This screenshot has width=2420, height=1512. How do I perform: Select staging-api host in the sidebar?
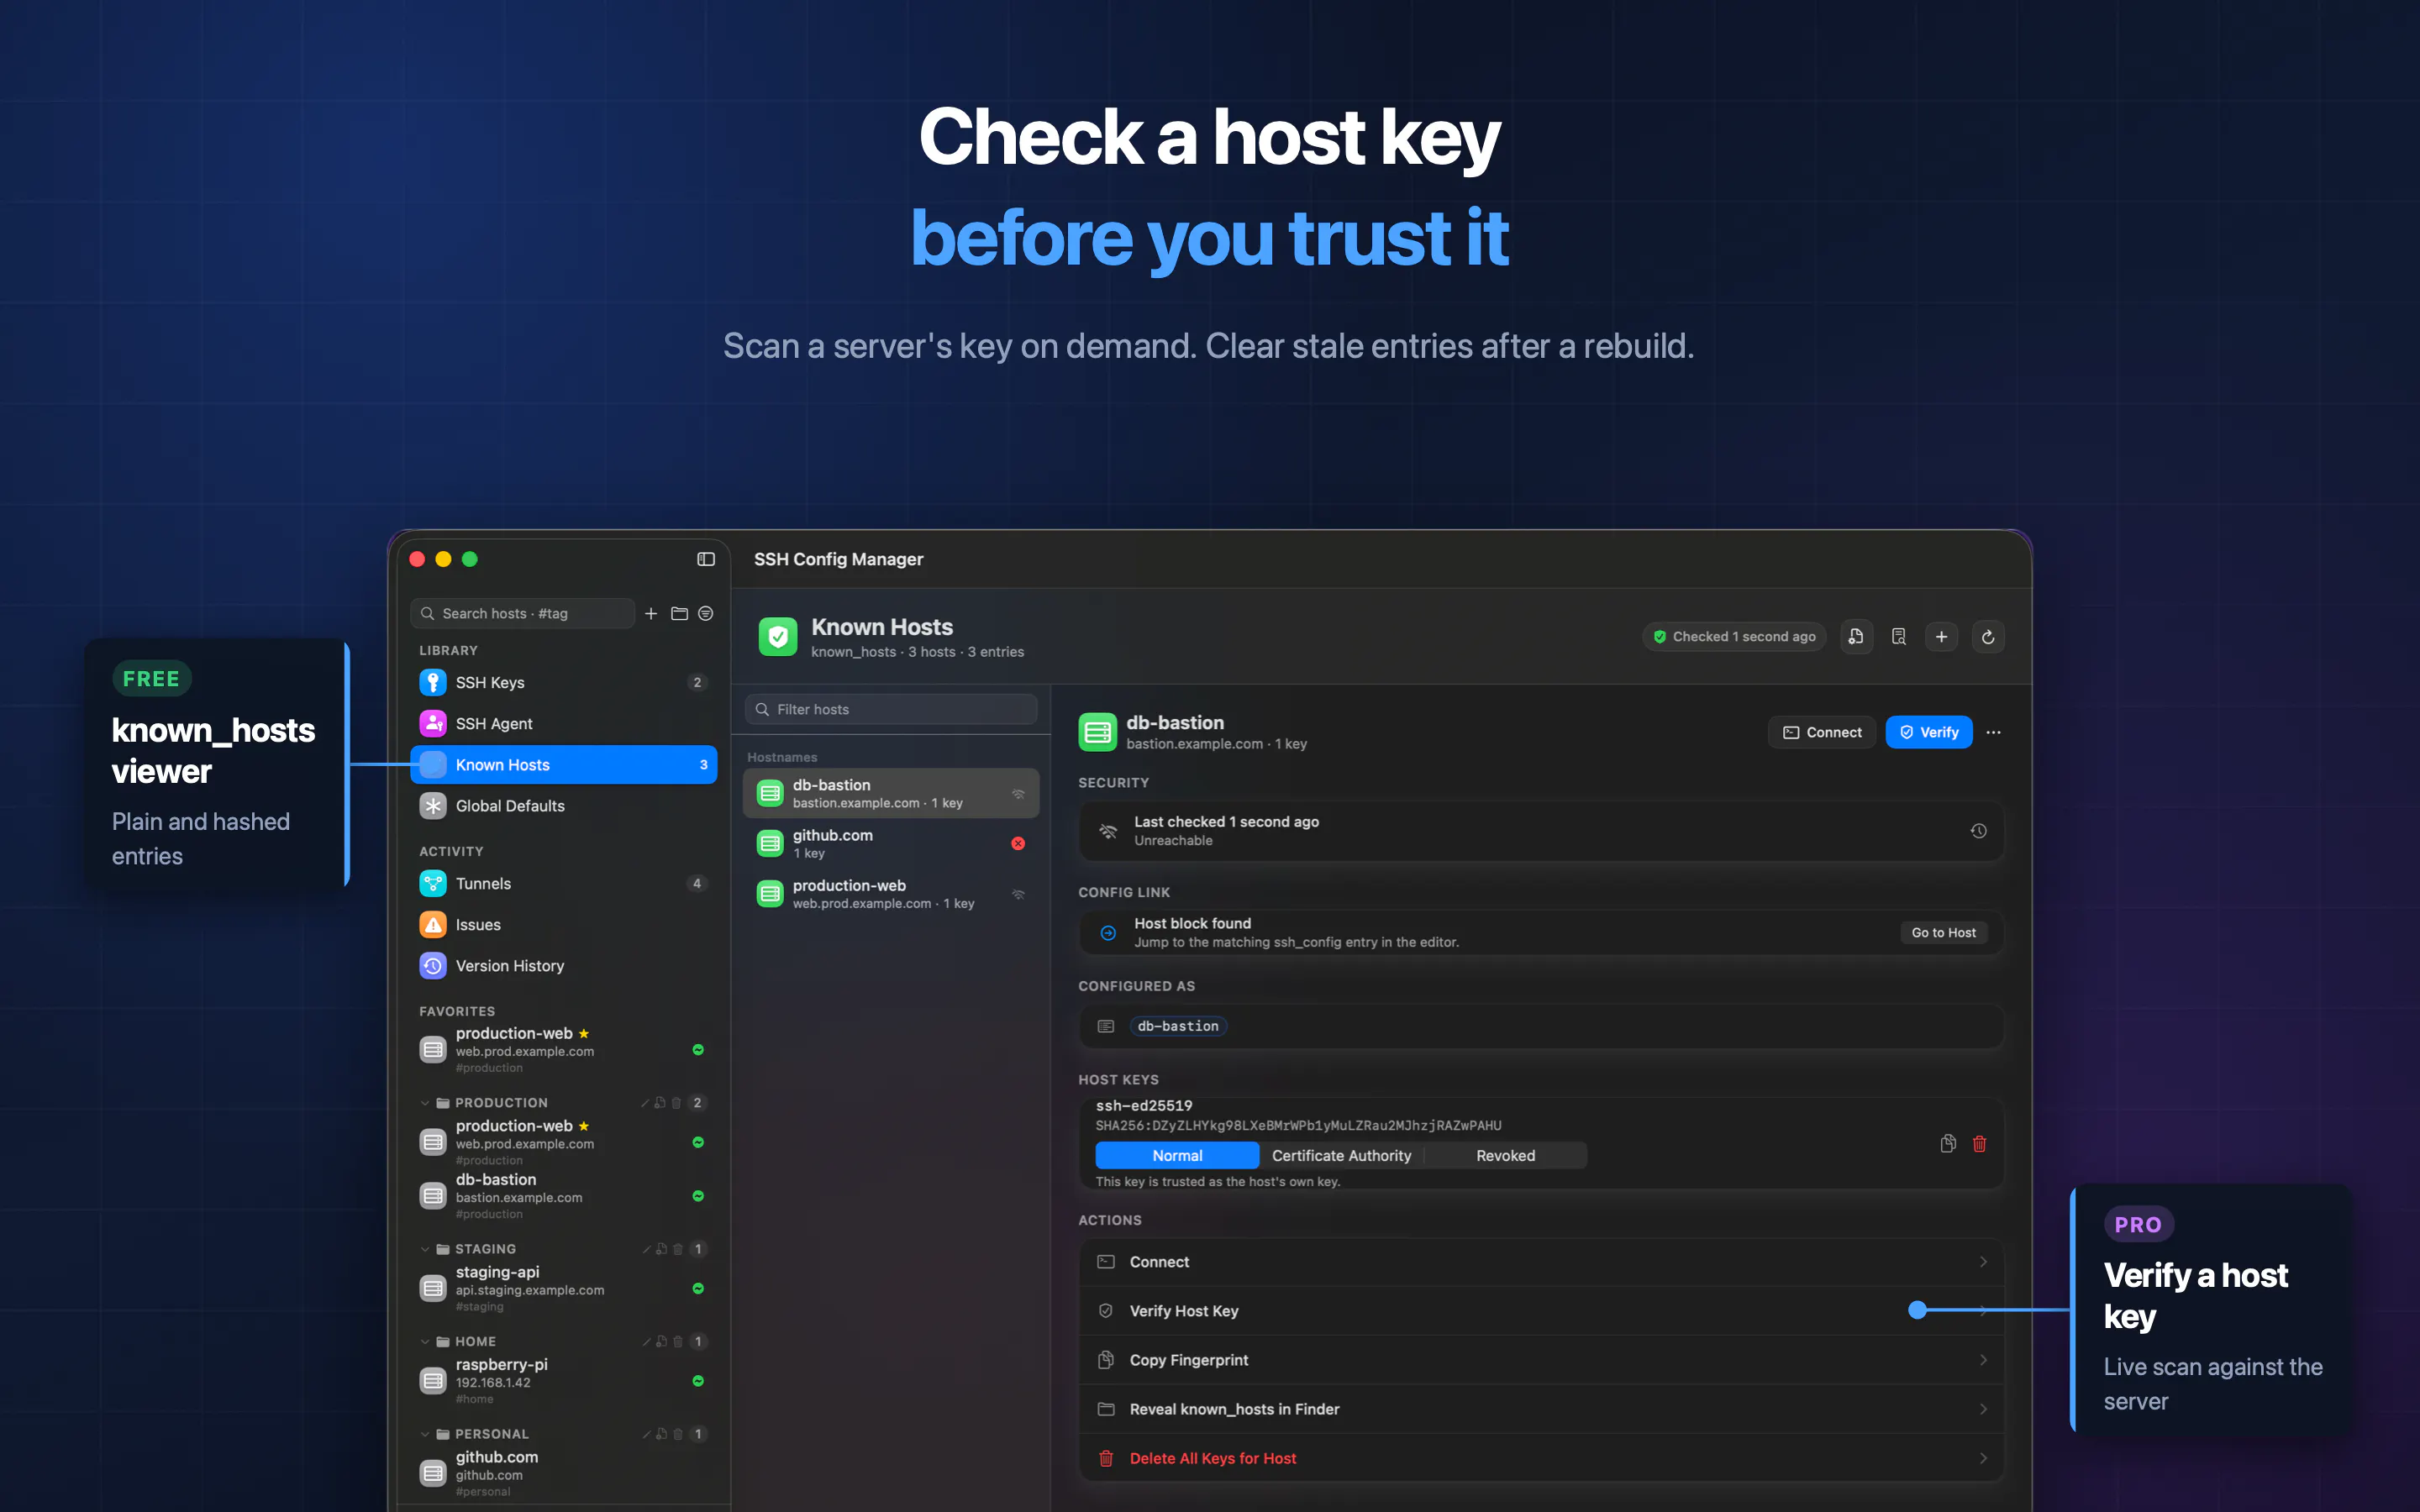pos(563,1288)
